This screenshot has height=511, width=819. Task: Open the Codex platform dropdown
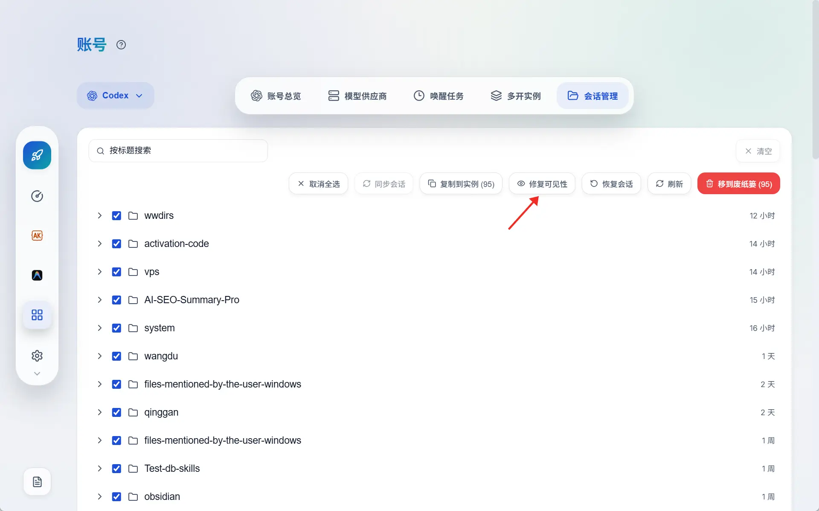[115, 95]
